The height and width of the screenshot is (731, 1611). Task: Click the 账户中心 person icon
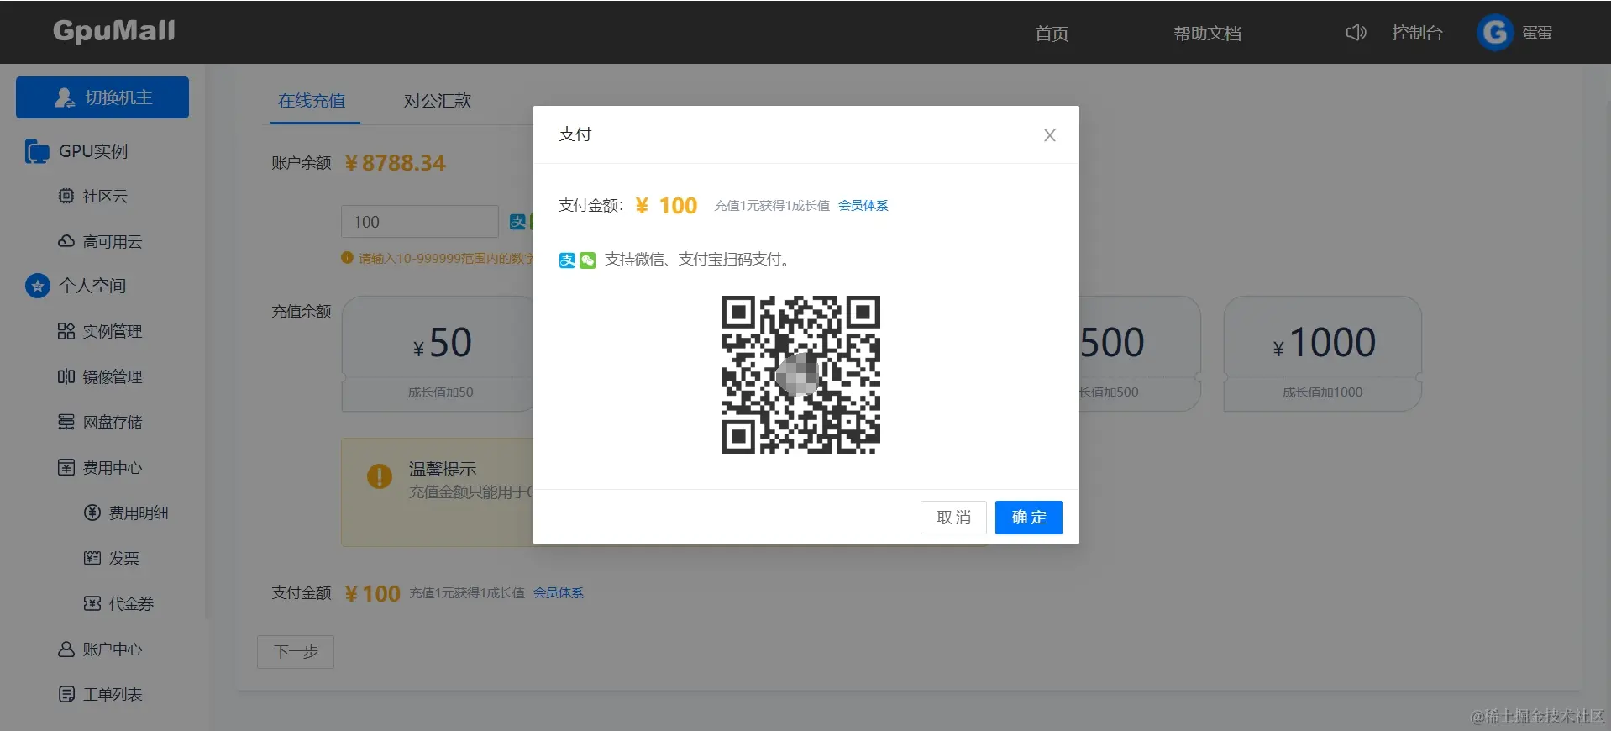tap(66, 649)
